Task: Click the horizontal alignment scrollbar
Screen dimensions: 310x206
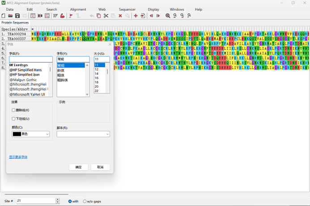Action: [37, 194]
